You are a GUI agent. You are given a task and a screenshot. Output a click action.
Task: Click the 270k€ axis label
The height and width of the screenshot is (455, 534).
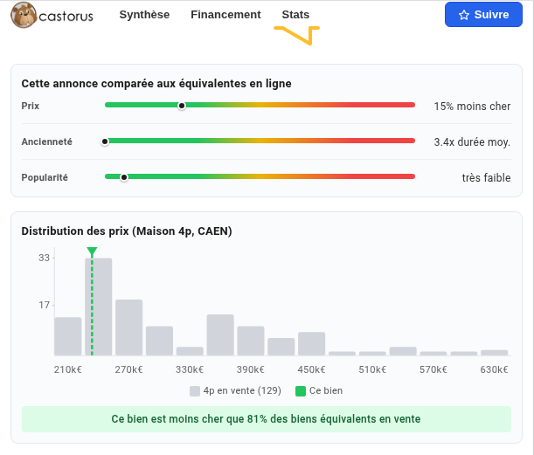[x=128, y=369]
